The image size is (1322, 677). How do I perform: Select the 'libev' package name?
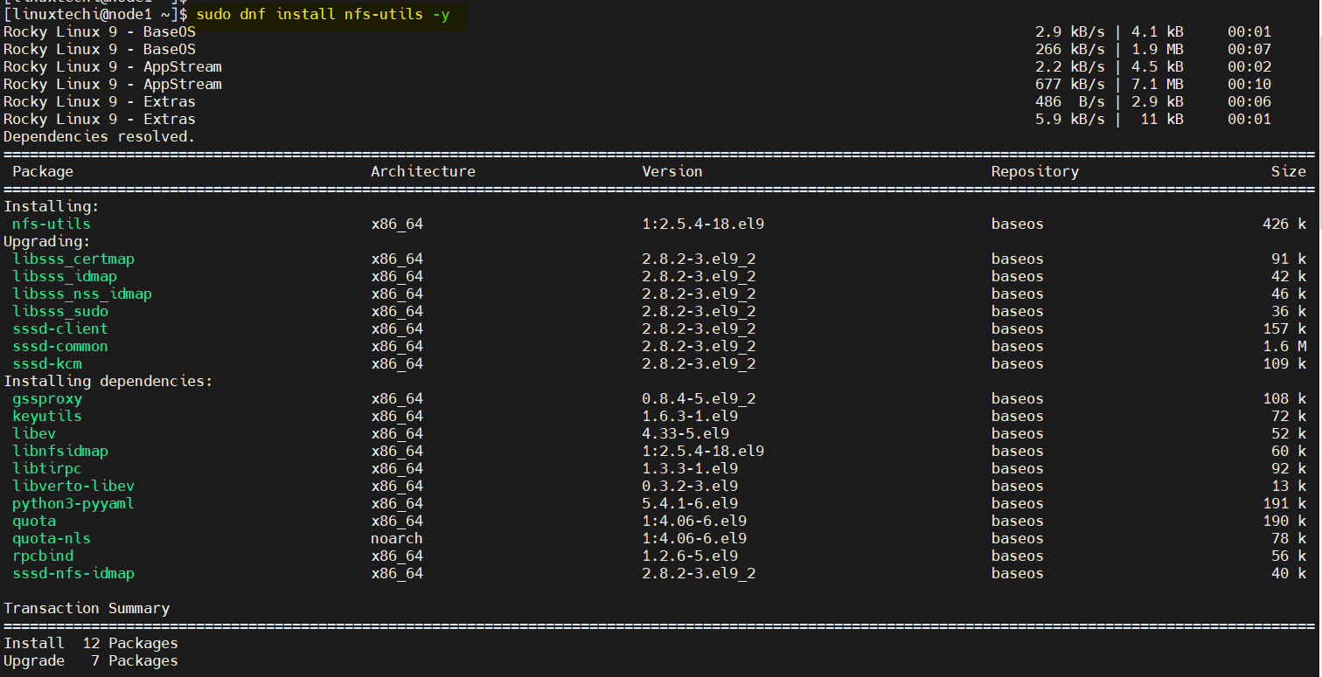[34, 434]
